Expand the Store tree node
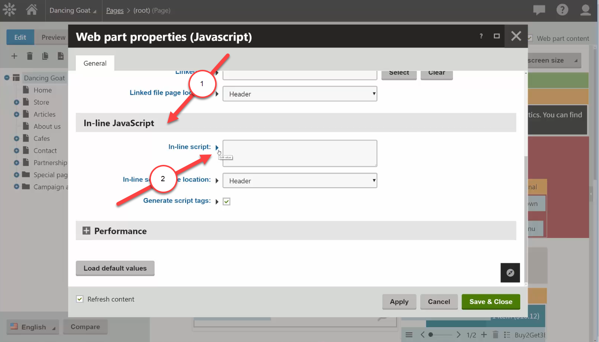This screenshot has width=599, height=342. (16, 102)
